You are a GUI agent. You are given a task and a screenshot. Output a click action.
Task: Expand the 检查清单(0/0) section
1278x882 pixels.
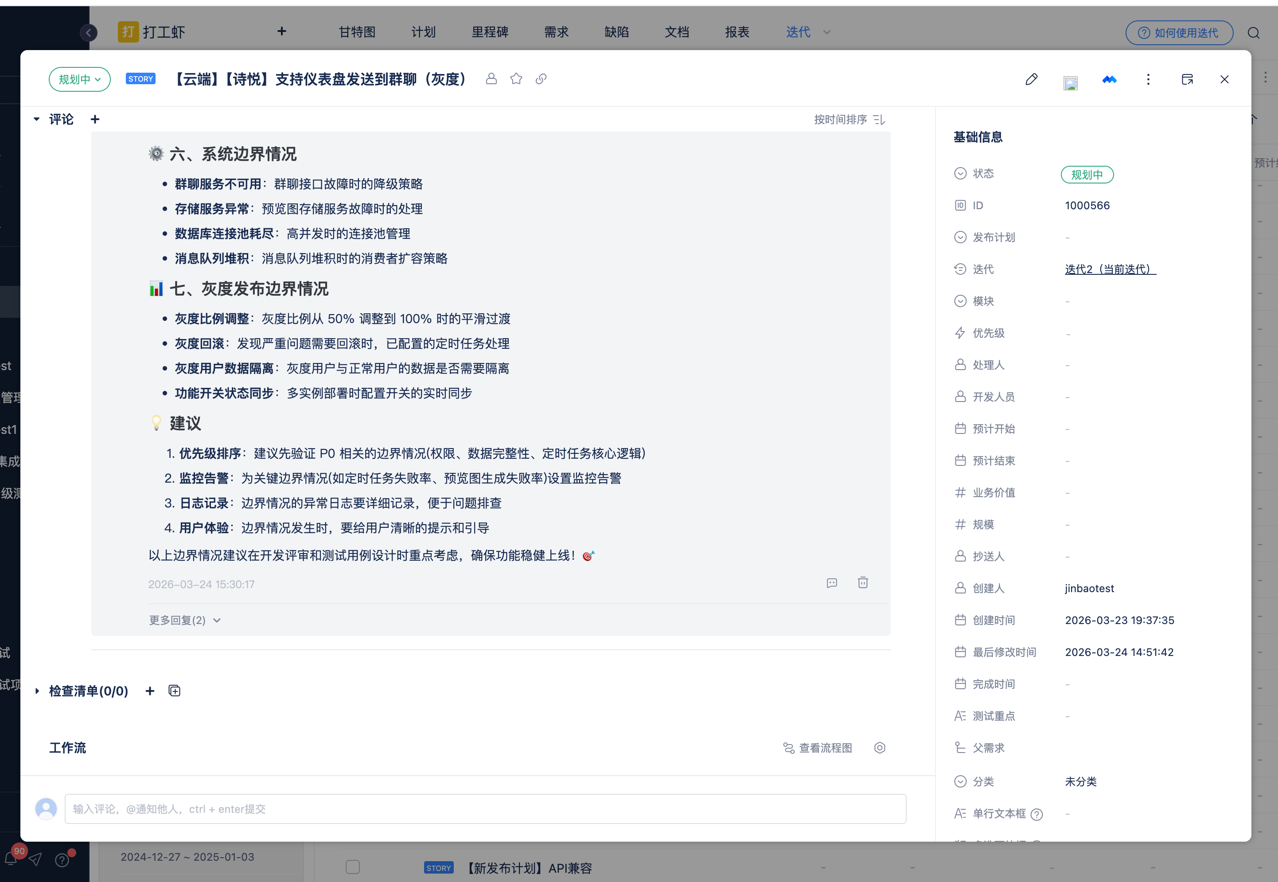(37, 691)
